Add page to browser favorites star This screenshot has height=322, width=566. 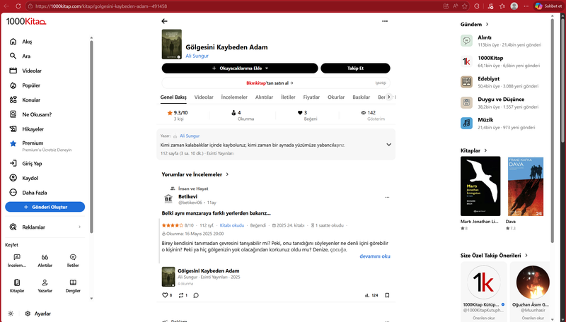[465, 6]
